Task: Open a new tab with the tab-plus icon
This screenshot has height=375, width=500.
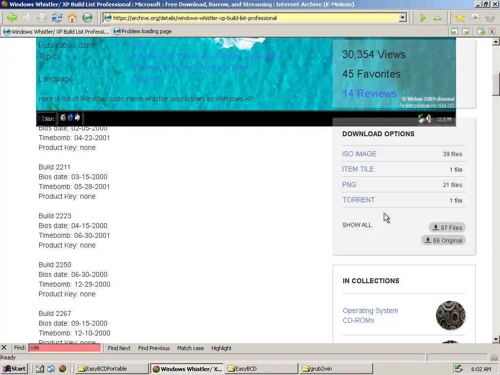Action: (481, 31)
